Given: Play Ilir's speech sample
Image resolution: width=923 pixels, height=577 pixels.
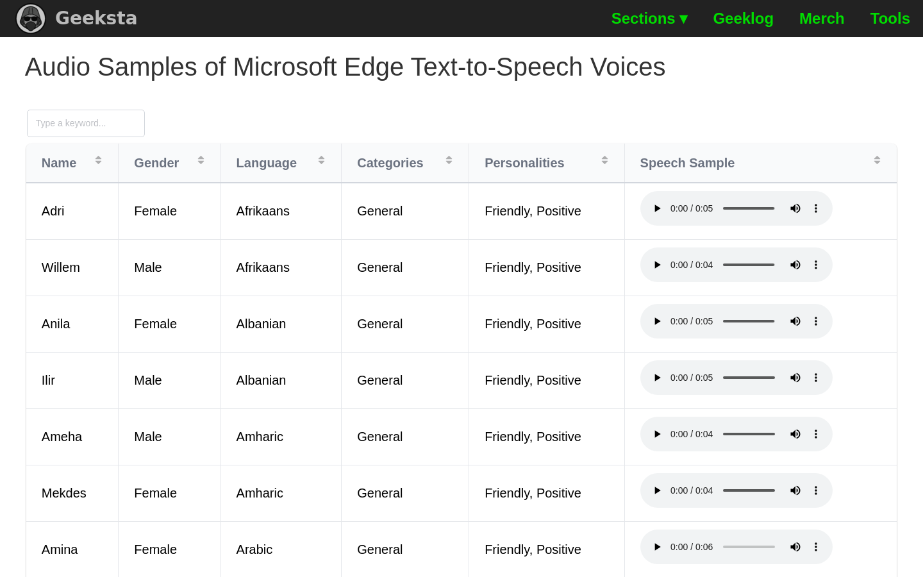Looking at the screenshot, I should coord(657,378).
